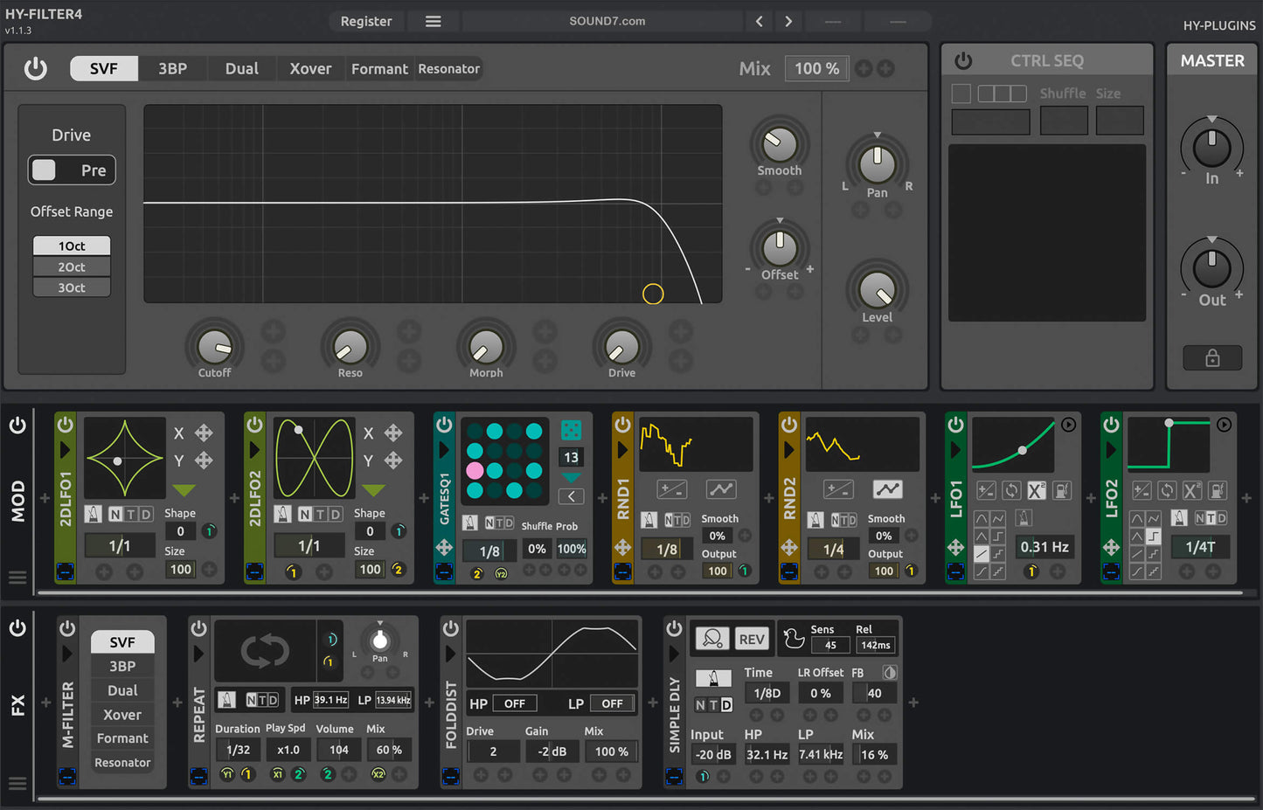
Task: Toggle the FX section power button
Action: (x=17, y=628)
